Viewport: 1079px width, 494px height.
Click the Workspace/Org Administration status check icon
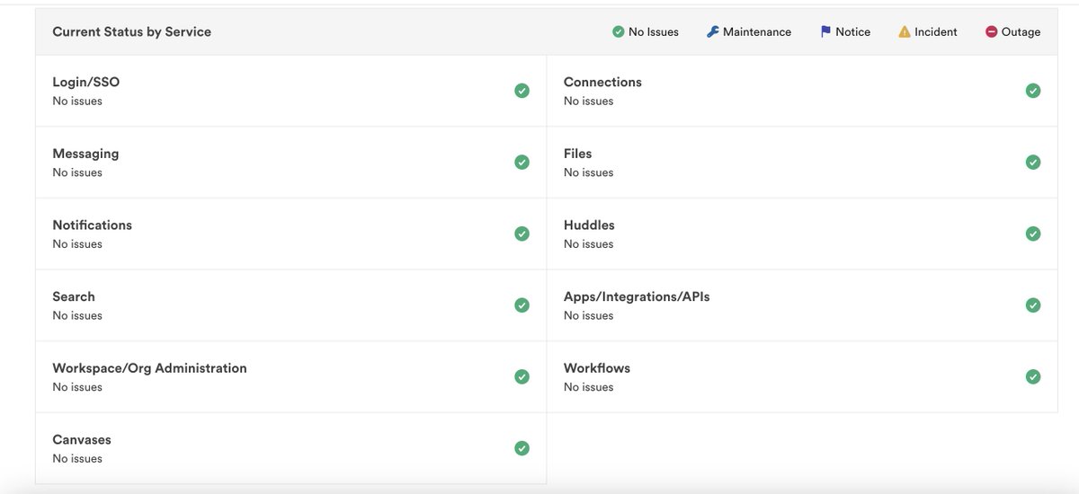coord(522,376)
